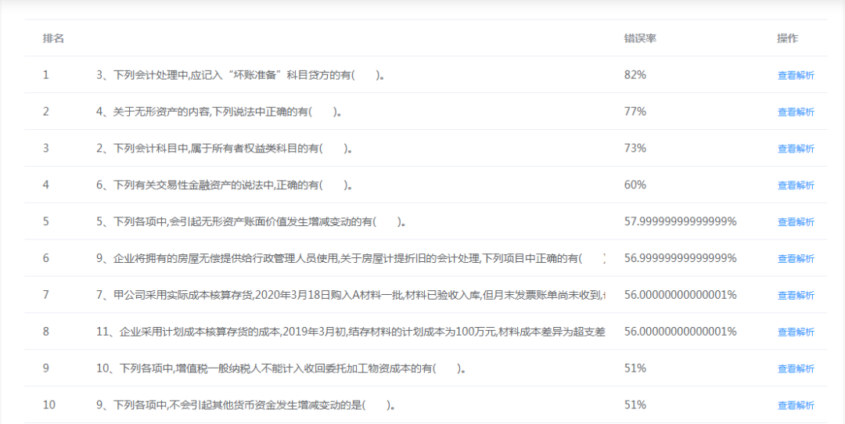Screen dimensions: 845x424
Task: Click 56.00000000000001% in rank 7 row
Action: click(x=680, y=295)
